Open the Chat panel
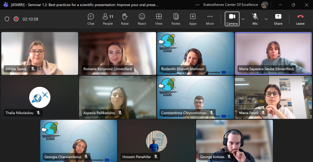The image size is (313, 162). point(91,19)
